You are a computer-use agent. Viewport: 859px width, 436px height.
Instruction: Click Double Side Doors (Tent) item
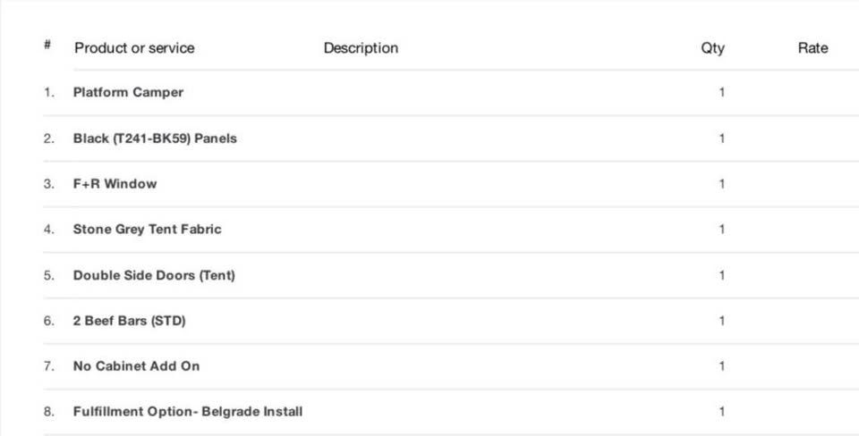coord(155,275)
